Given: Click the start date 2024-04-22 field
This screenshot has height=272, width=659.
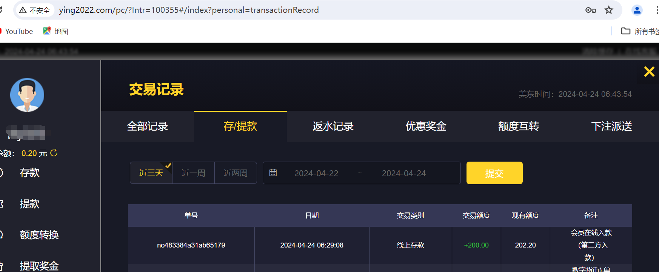Looking at the screenshot, I should (316, 173).
